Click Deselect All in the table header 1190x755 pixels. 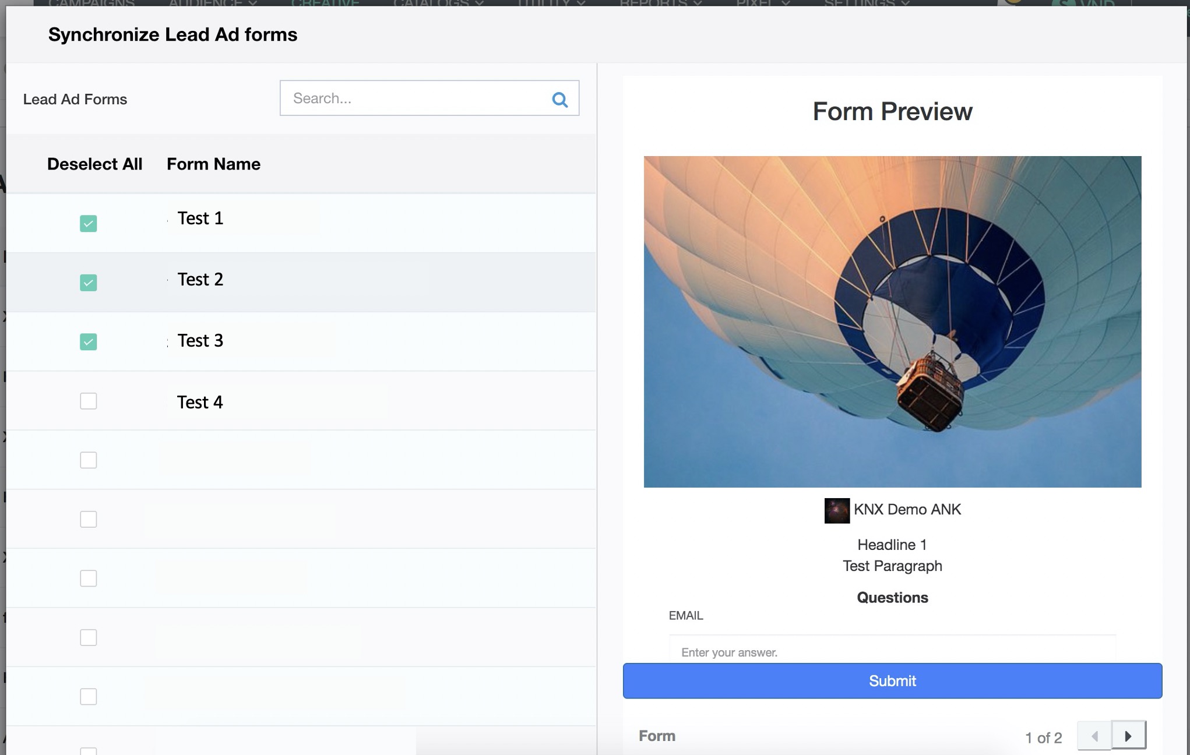pos(94,164)
